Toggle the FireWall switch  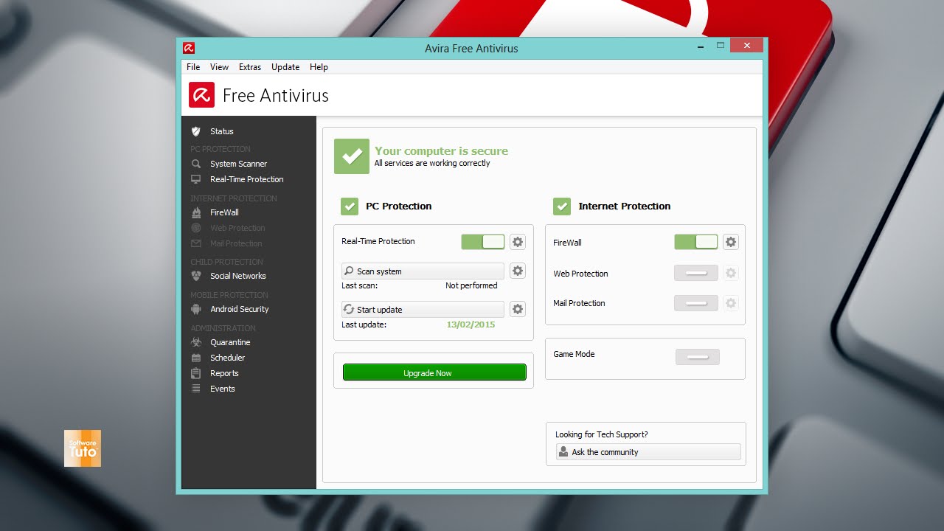point(696,242)
